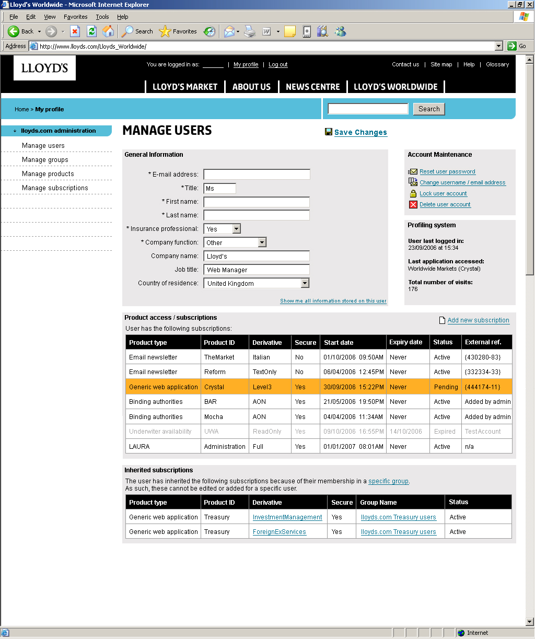Click the site search text box

368,109
